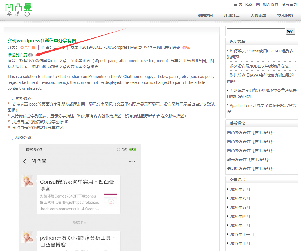Click the 推送到百度 text link
Screen dimensions: 301x251
click(x=17, y=55)
